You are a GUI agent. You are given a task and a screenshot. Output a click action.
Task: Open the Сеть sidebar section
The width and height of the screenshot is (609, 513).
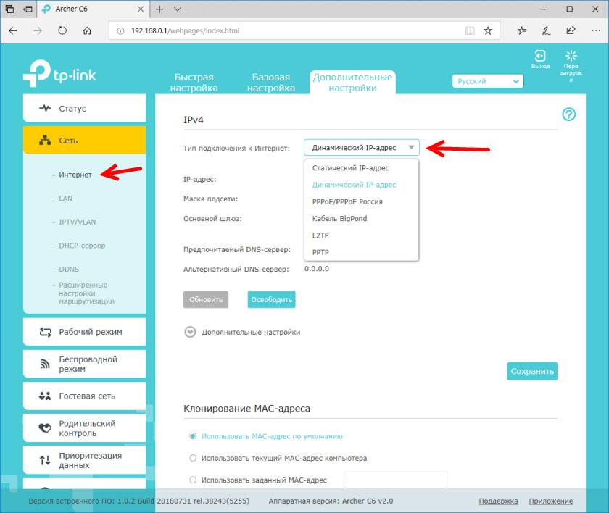[x=84, y=141]
